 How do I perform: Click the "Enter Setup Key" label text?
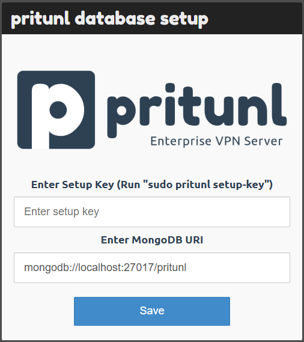coord(73,185)
